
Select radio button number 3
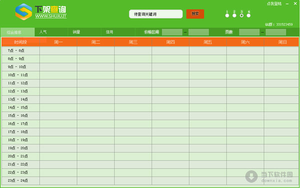[241, 15]
